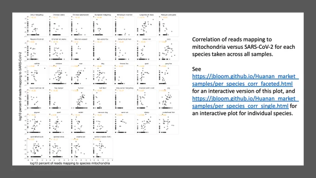
Task: Click the x-axis label about species mitochondria
Action: [70, 163]
